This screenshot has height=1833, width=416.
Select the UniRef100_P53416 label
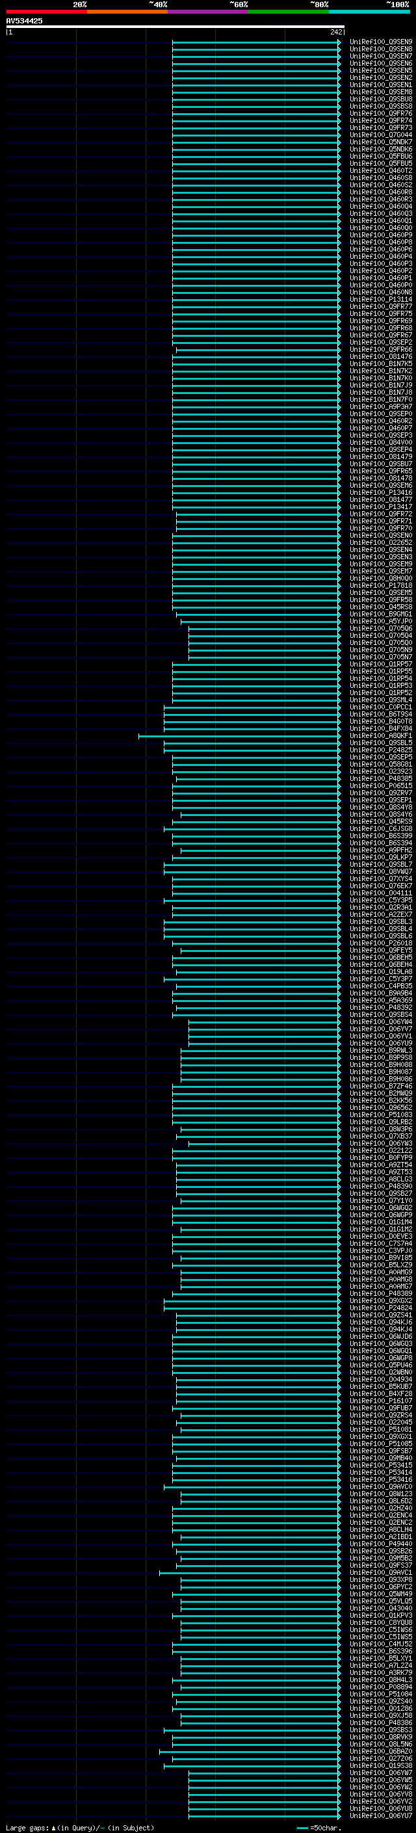tap(381, 1479)
